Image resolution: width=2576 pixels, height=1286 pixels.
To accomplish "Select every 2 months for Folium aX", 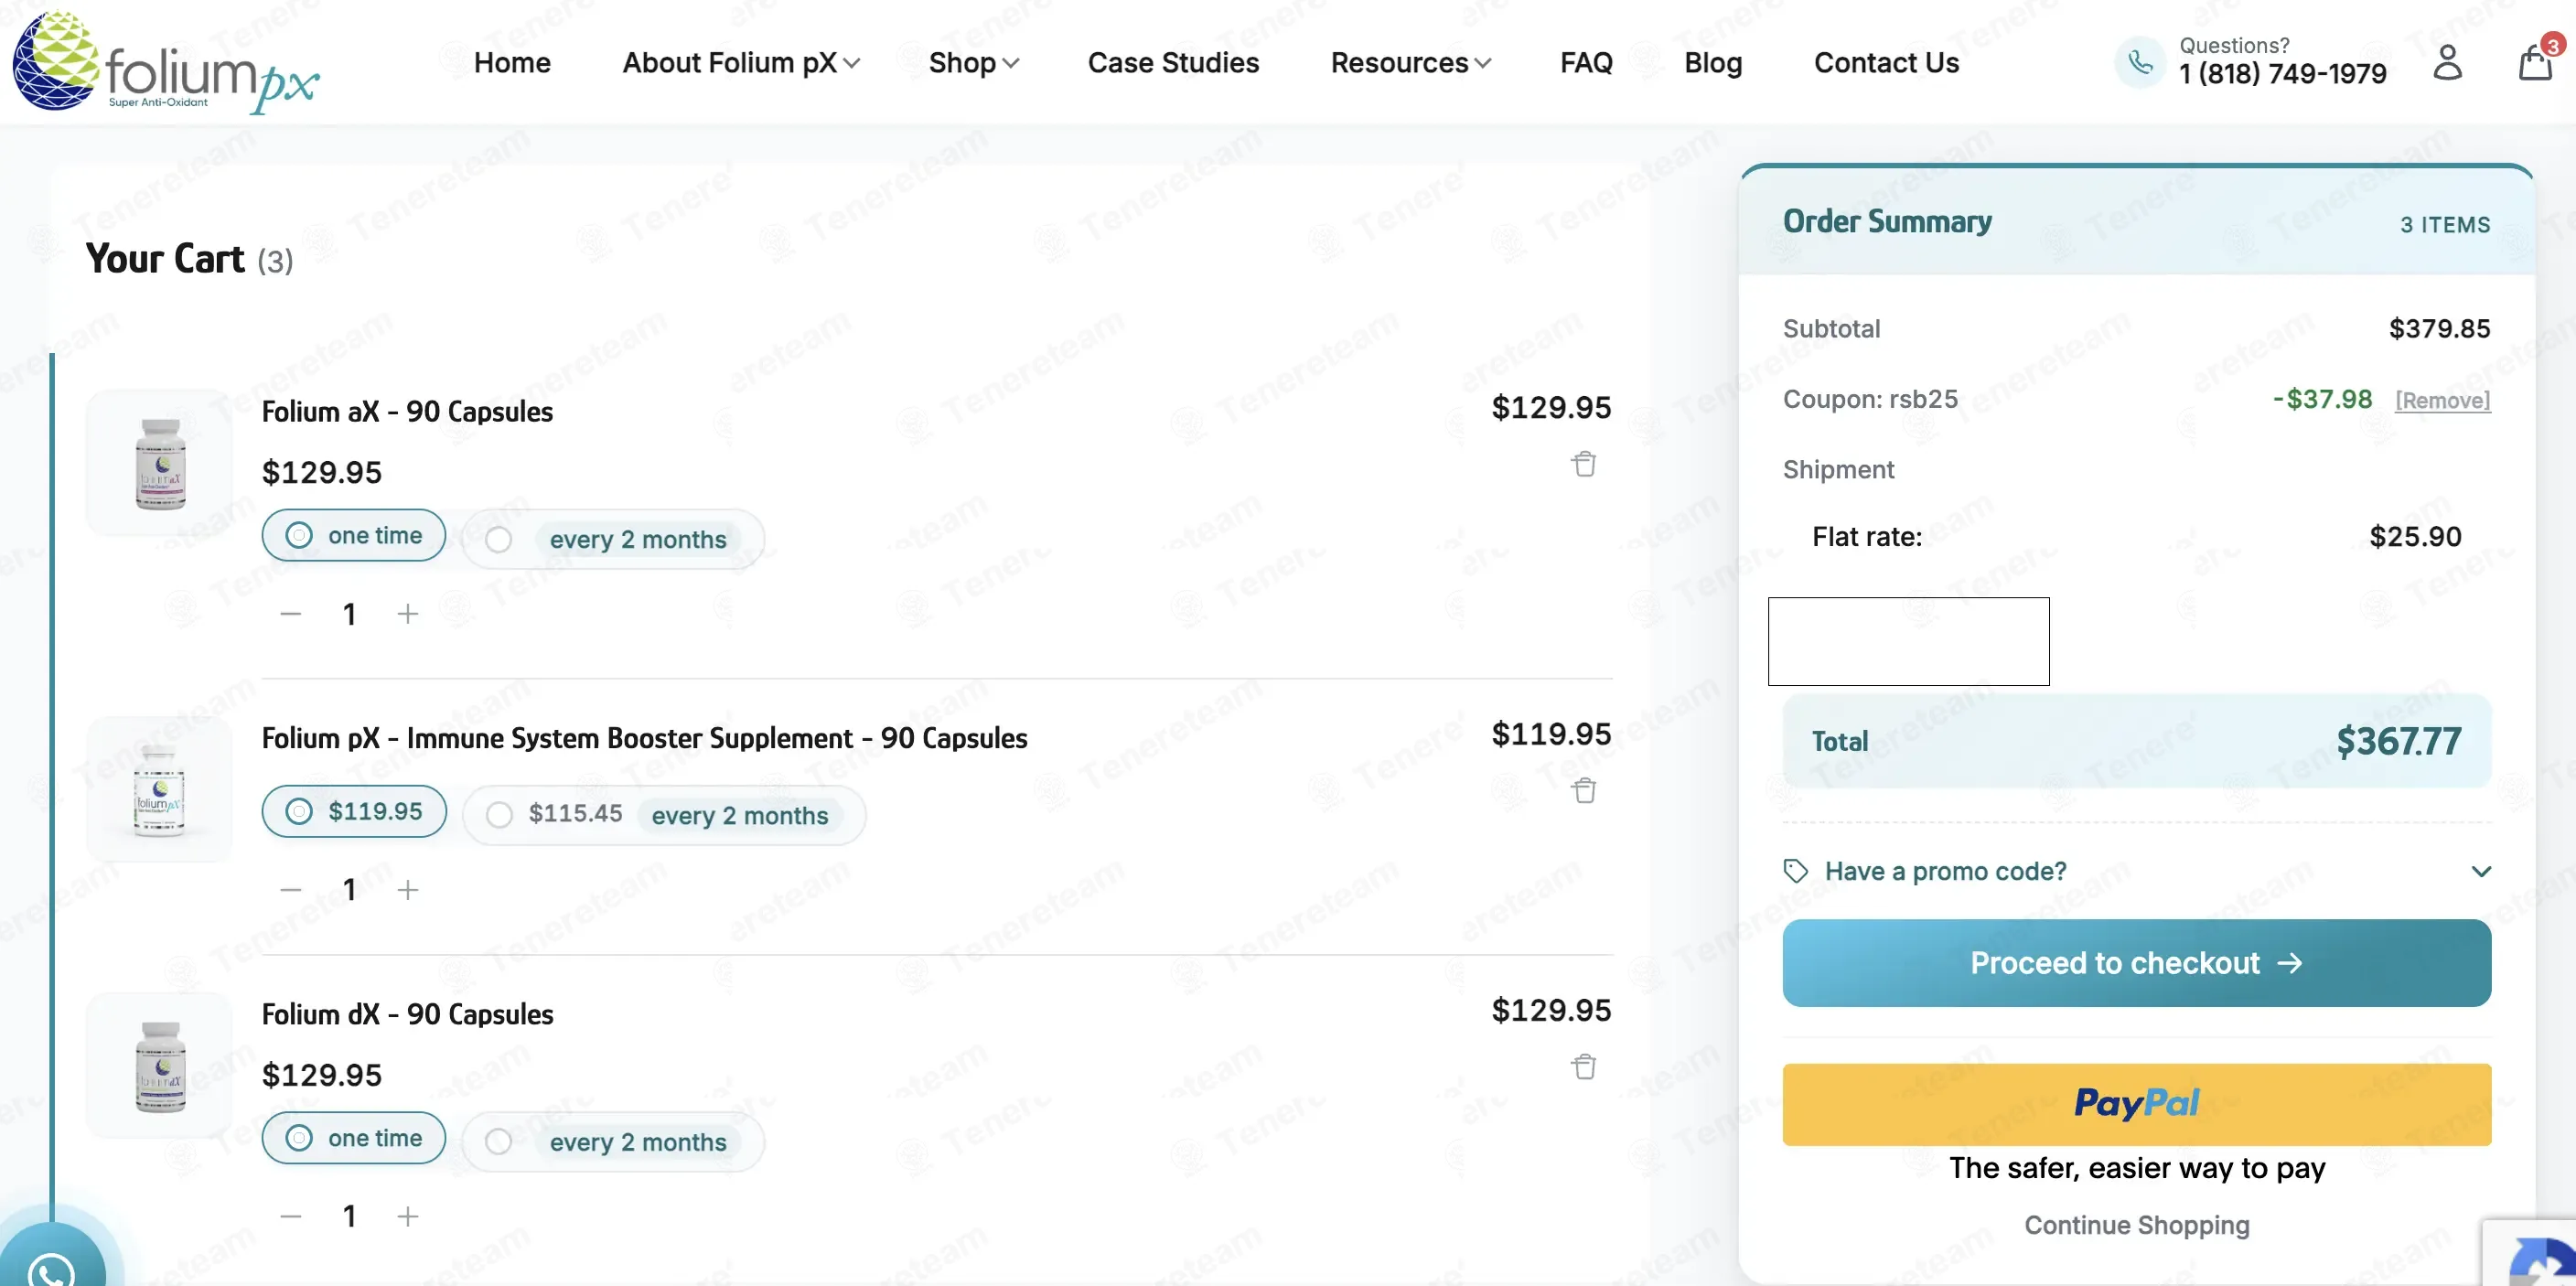I will (613, 540).
